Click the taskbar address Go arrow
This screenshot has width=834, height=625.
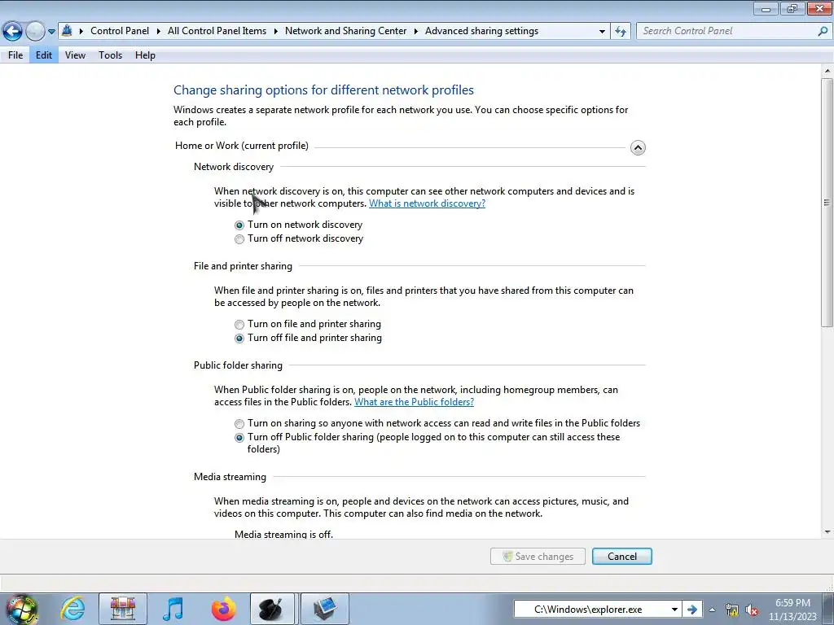691,610
